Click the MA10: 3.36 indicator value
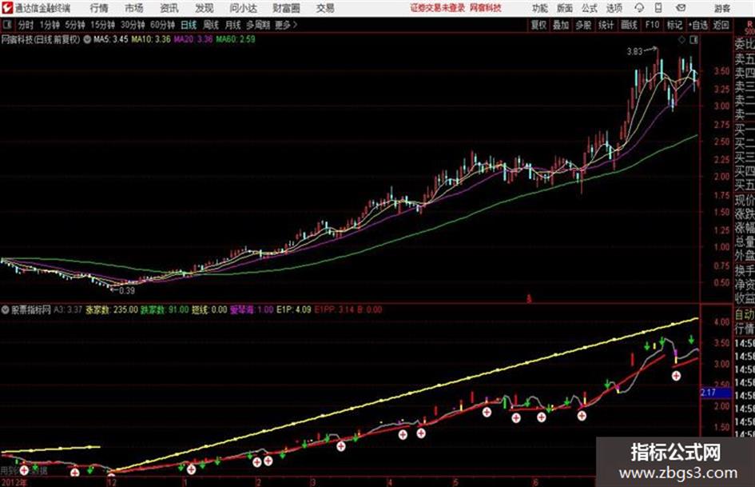Screen dimensions: 755x487 click(x=151, y=39)
